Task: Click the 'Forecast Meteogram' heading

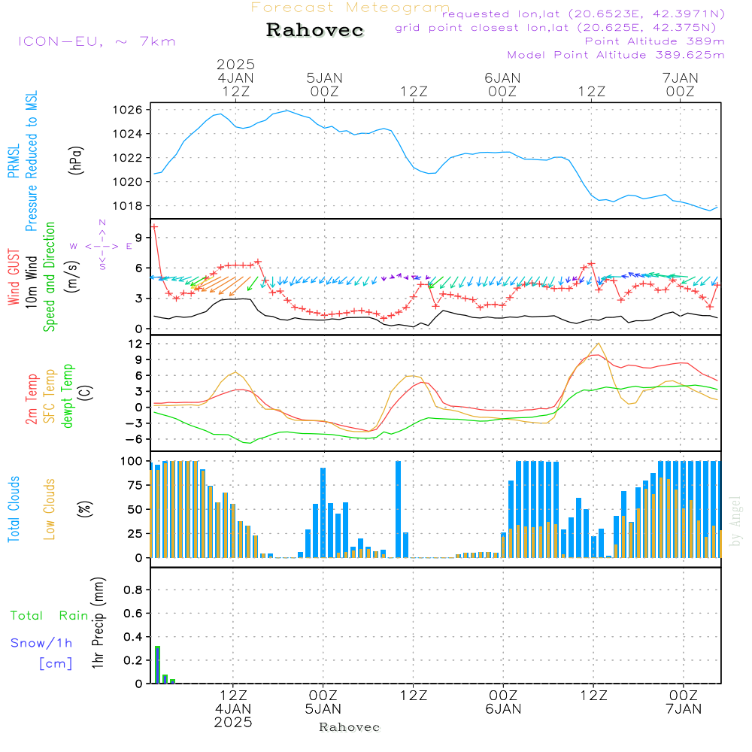Action: point(350,8)
